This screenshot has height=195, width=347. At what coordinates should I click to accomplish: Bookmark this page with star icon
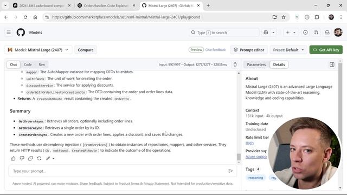tap(284, 17)
